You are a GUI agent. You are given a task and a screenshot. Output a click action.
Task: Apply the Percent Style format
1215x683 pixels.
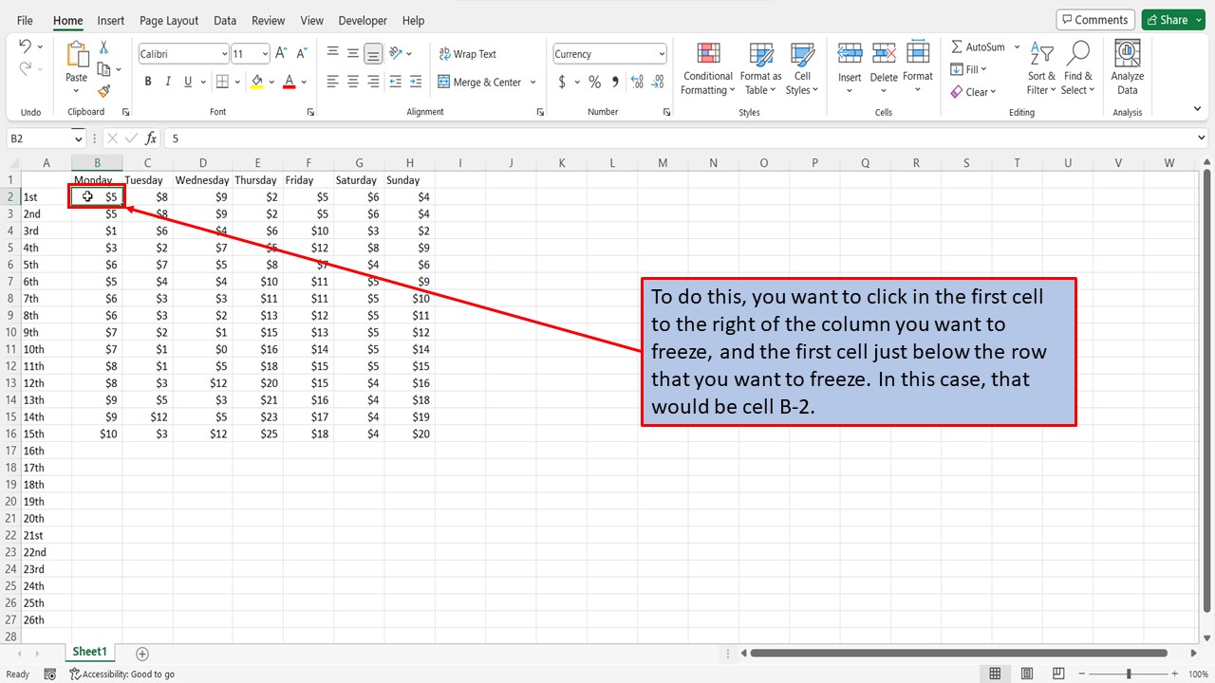tap(594, 82)
